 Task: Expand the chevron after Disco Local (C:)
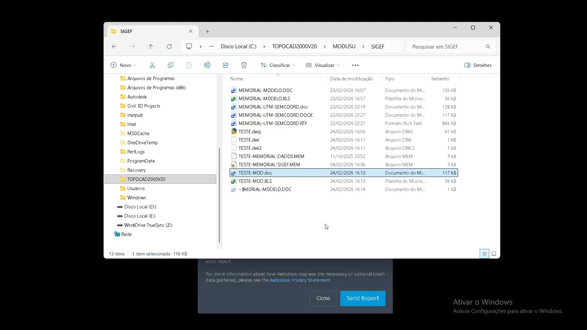click(264, 46)
